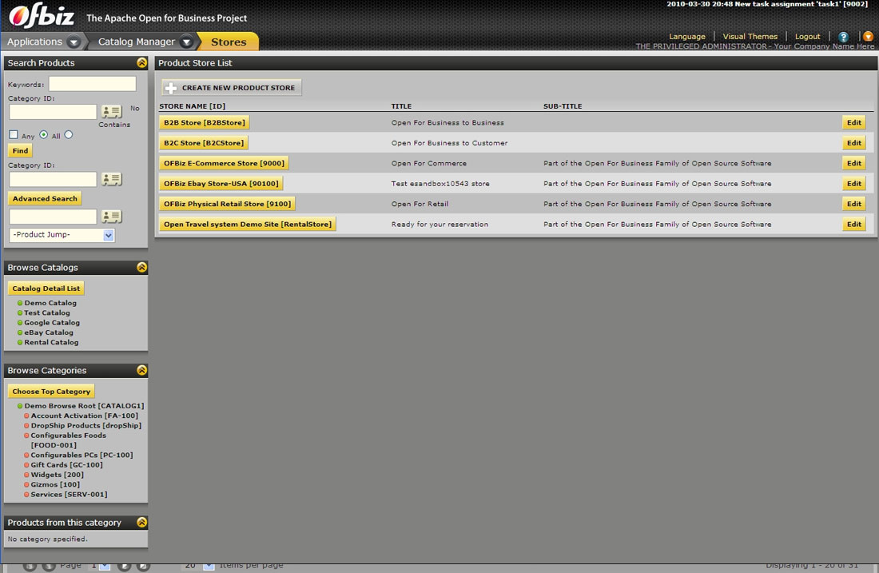The width and height of the screenshot is (879, 573).
Task: Click the OFBiz logo
Action: (x=42, y=16)
